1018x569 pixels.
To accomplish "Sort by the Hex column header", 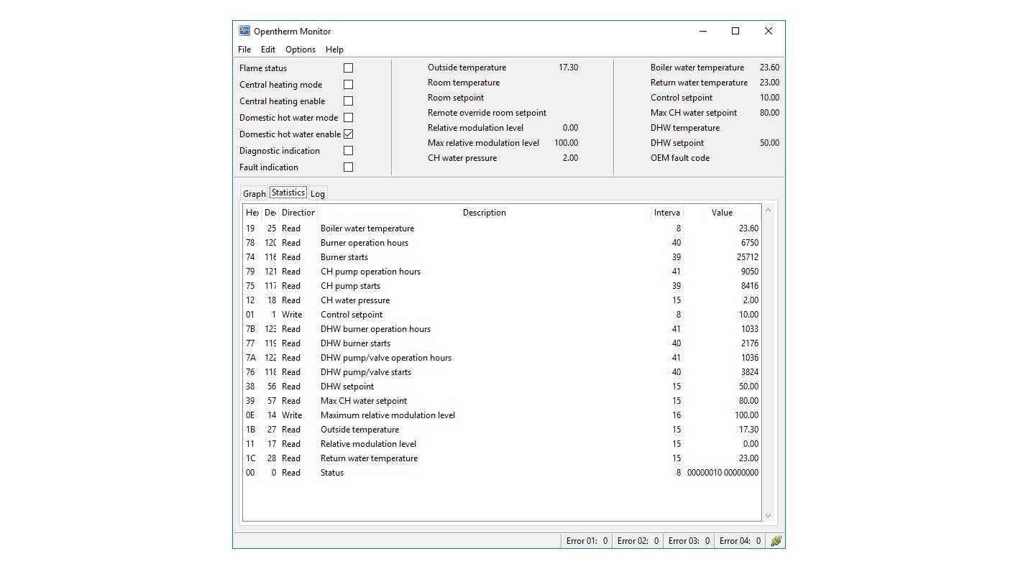I will point(252,213).
